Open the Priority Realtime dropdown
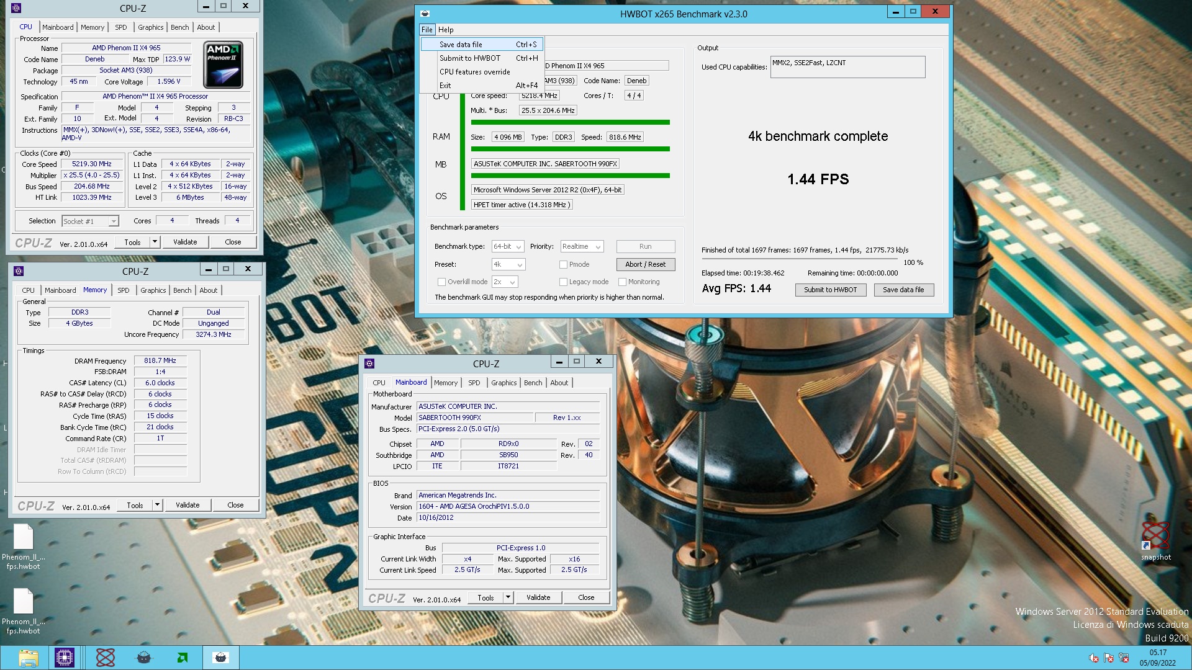Screen dimensions: 1192x670 [582, 246]
